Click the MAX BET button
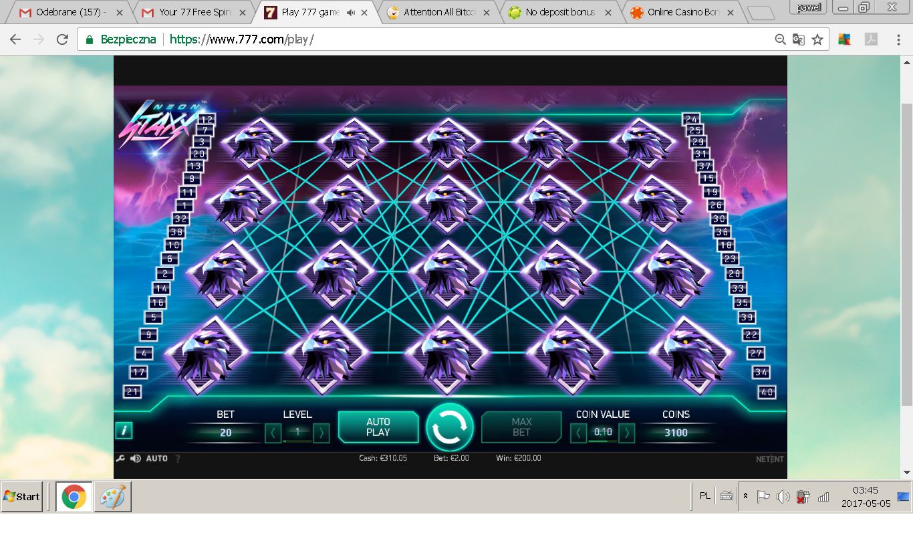This screenshot has height=545, width=913. point(521,427)
